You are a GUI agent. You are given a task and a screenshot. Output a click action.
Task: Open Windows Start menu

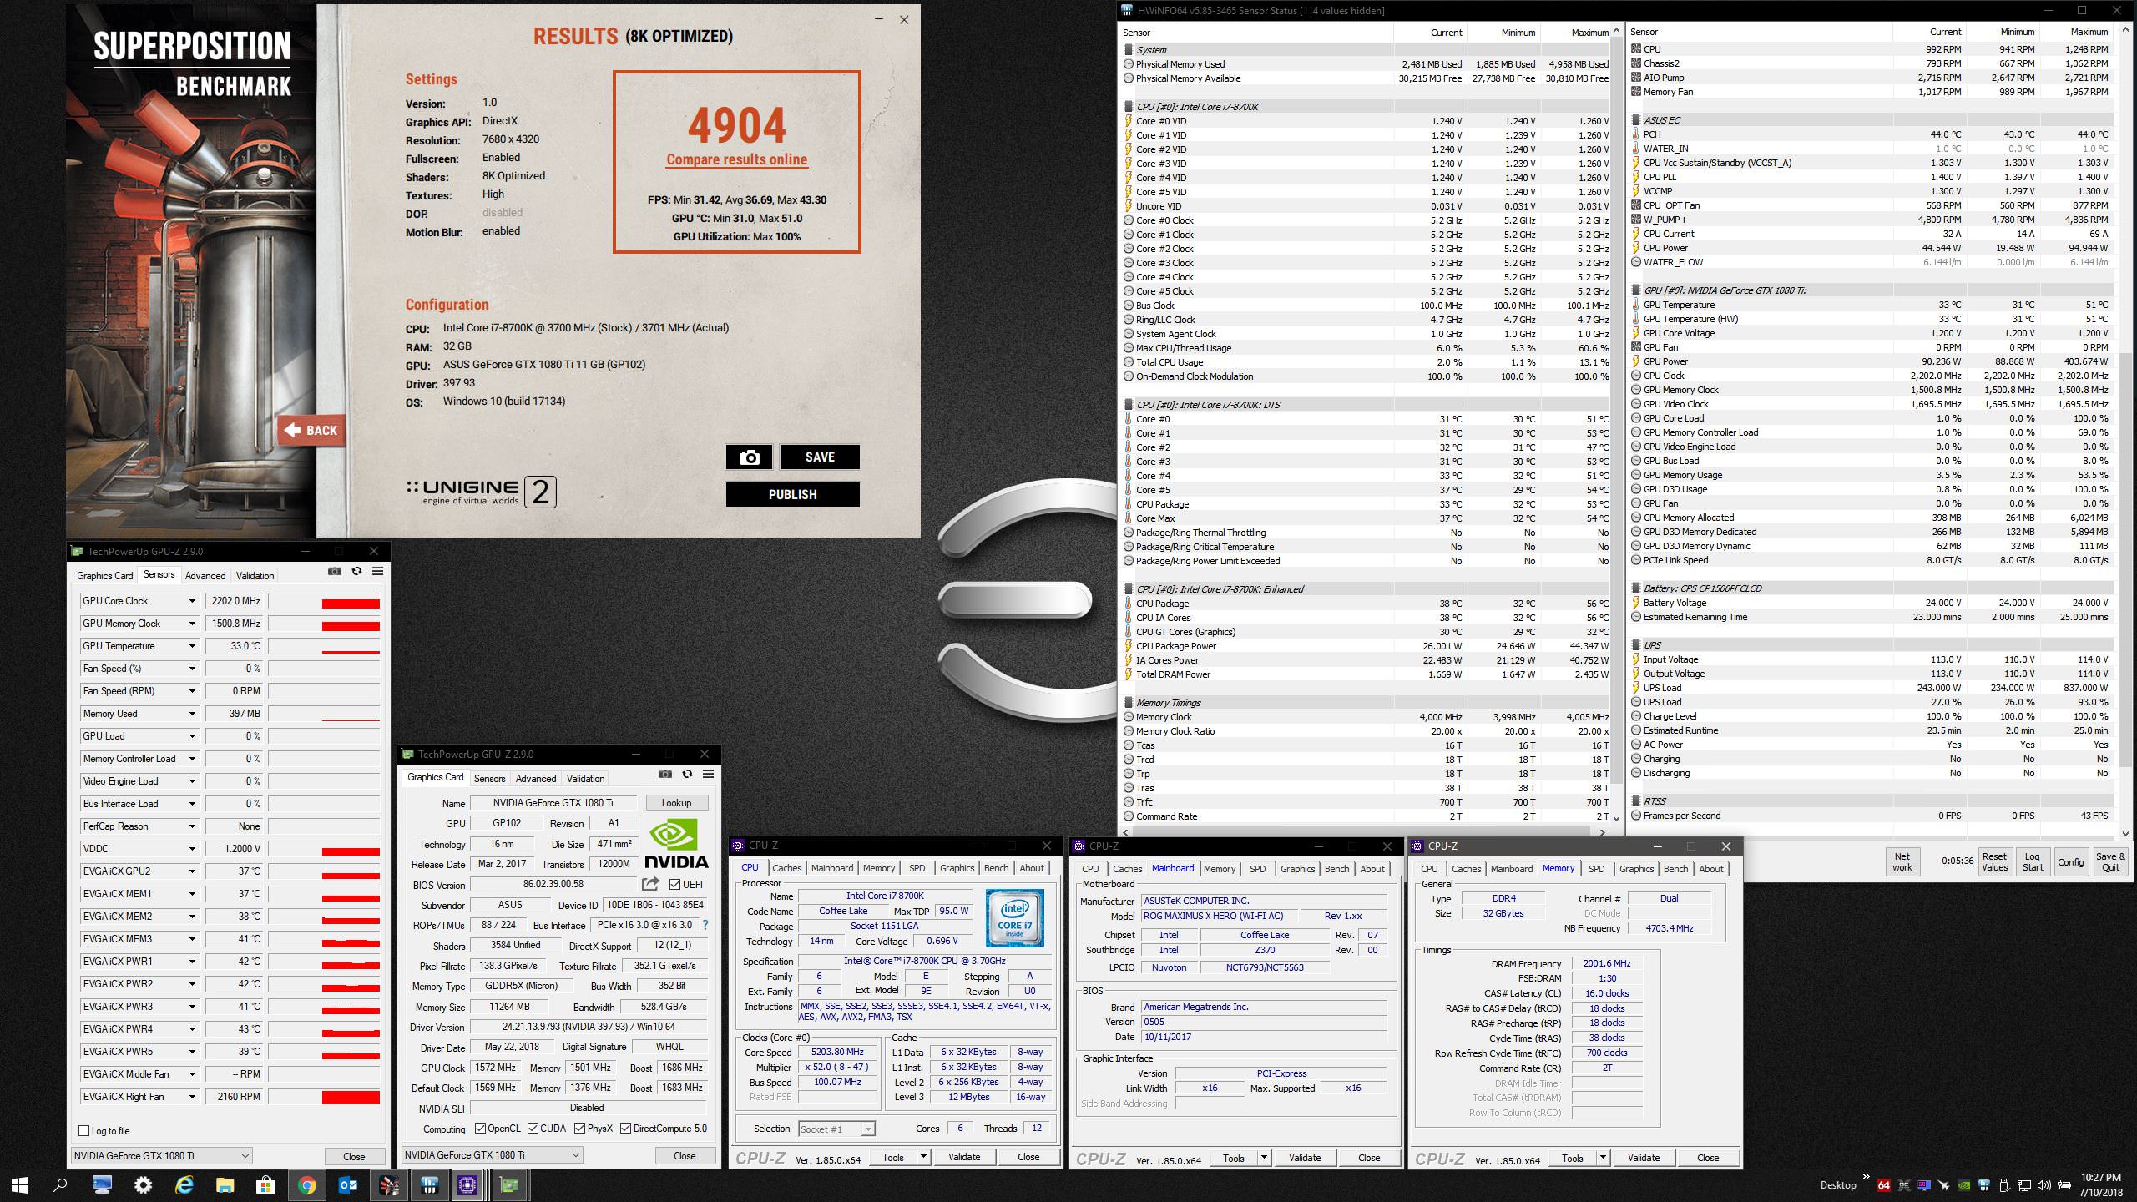(20, 1184)
